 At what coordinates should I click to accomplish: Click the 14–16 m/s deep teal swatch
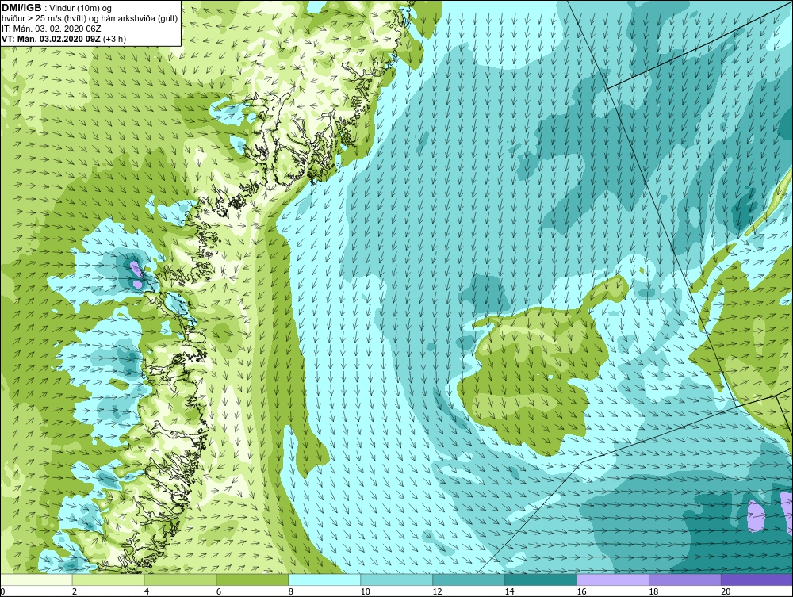pyautogui.click(x=541, y=580)
